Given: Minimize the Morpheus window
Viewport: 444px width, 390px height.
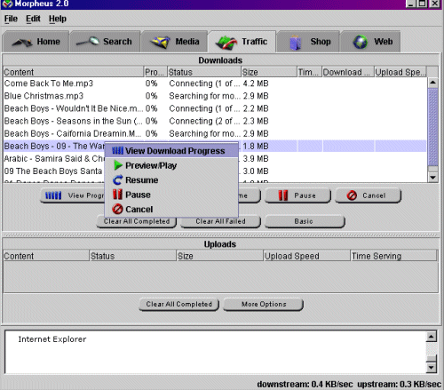Looking at the screenshot, I should pos(410,4).
